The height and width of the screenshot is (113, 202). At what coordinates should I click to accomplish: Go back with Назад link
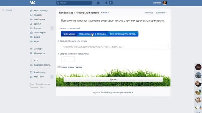[x=9, y=10]
